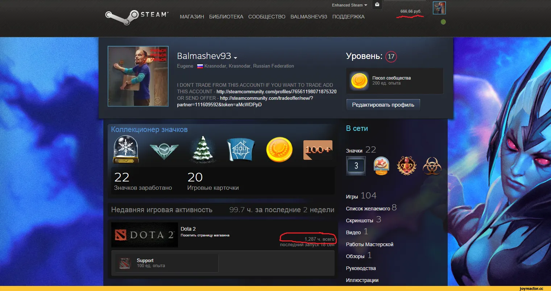Open Список желаемого 8 link
The width and height of the screenshot is (551, 291).
[x=371, y=208]
